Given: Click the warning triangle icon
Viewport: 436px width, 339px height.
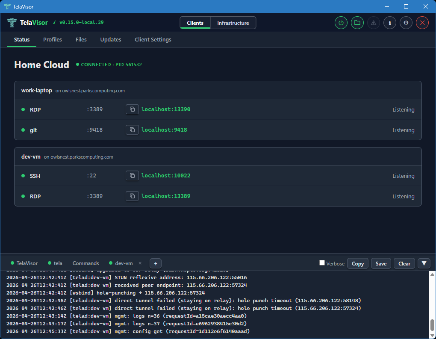Looking at the screenshot, I should 374,23.
